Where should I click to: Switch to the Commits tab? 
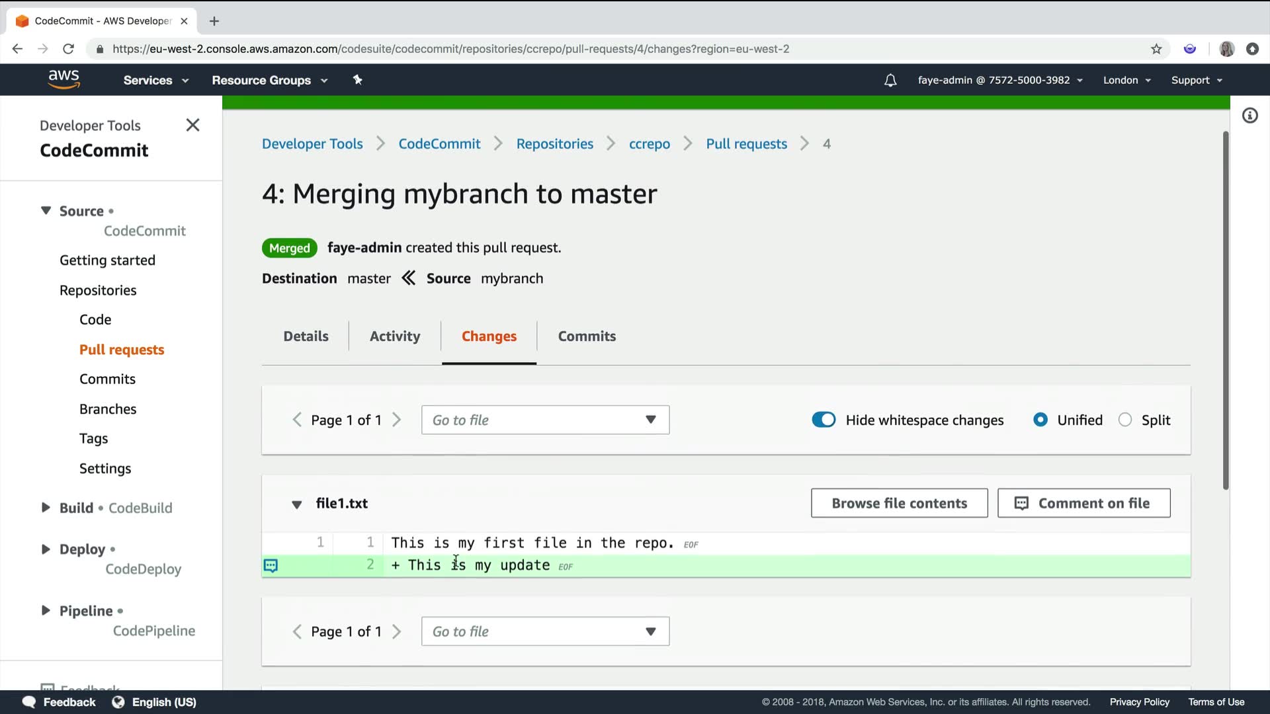coord(587,337)
